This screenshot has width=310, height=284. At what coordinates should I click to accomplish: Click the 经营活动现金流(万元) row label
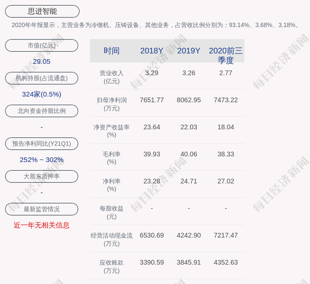[112, 240]
